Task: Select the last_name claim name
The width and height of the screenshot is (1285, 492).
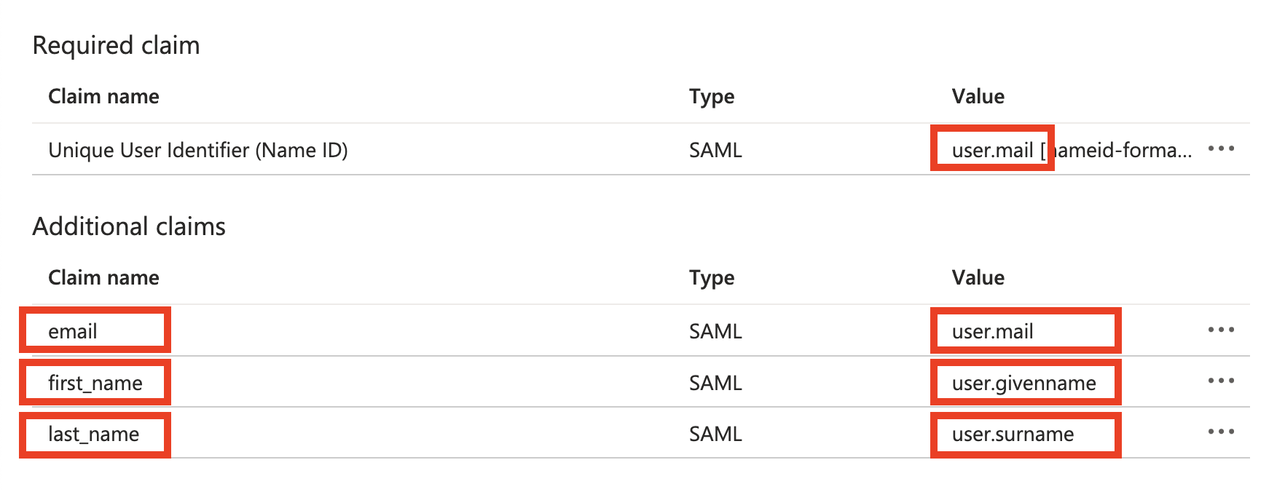Action: click(x=94, y=435)
